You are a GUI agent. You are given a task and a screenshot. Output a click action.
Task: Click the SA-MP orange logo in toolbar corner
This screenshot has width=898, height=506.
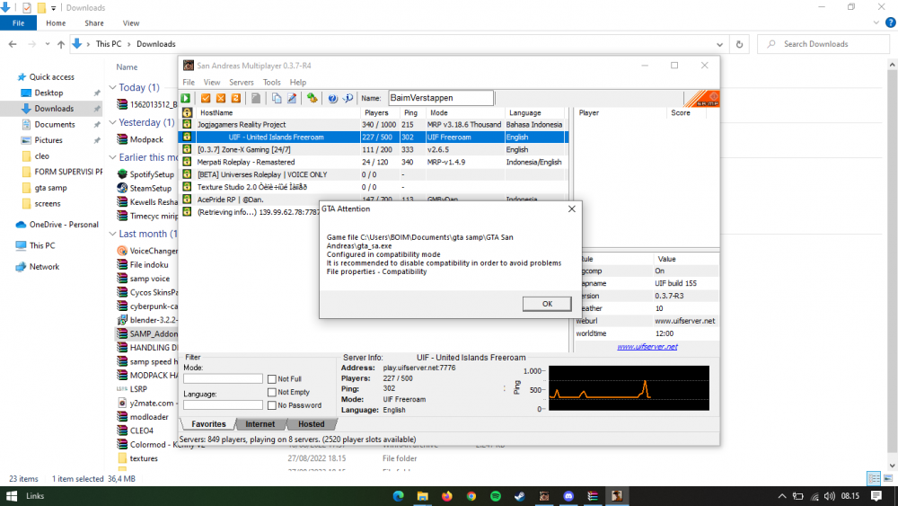(x=702, y=99)
